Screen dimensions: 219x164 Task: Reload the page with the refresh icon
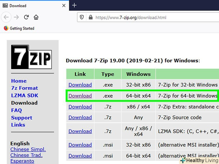pyautogui.click(x=26, y=17)
